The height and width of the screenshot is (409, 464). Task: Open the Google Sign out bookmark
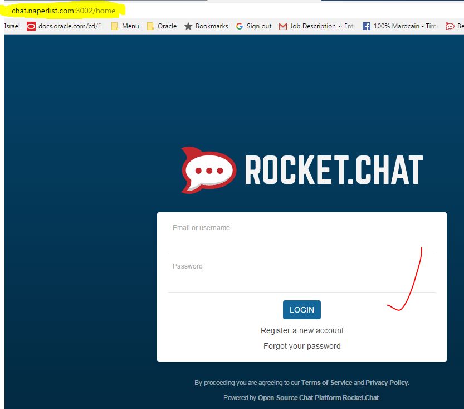[253, 26]
